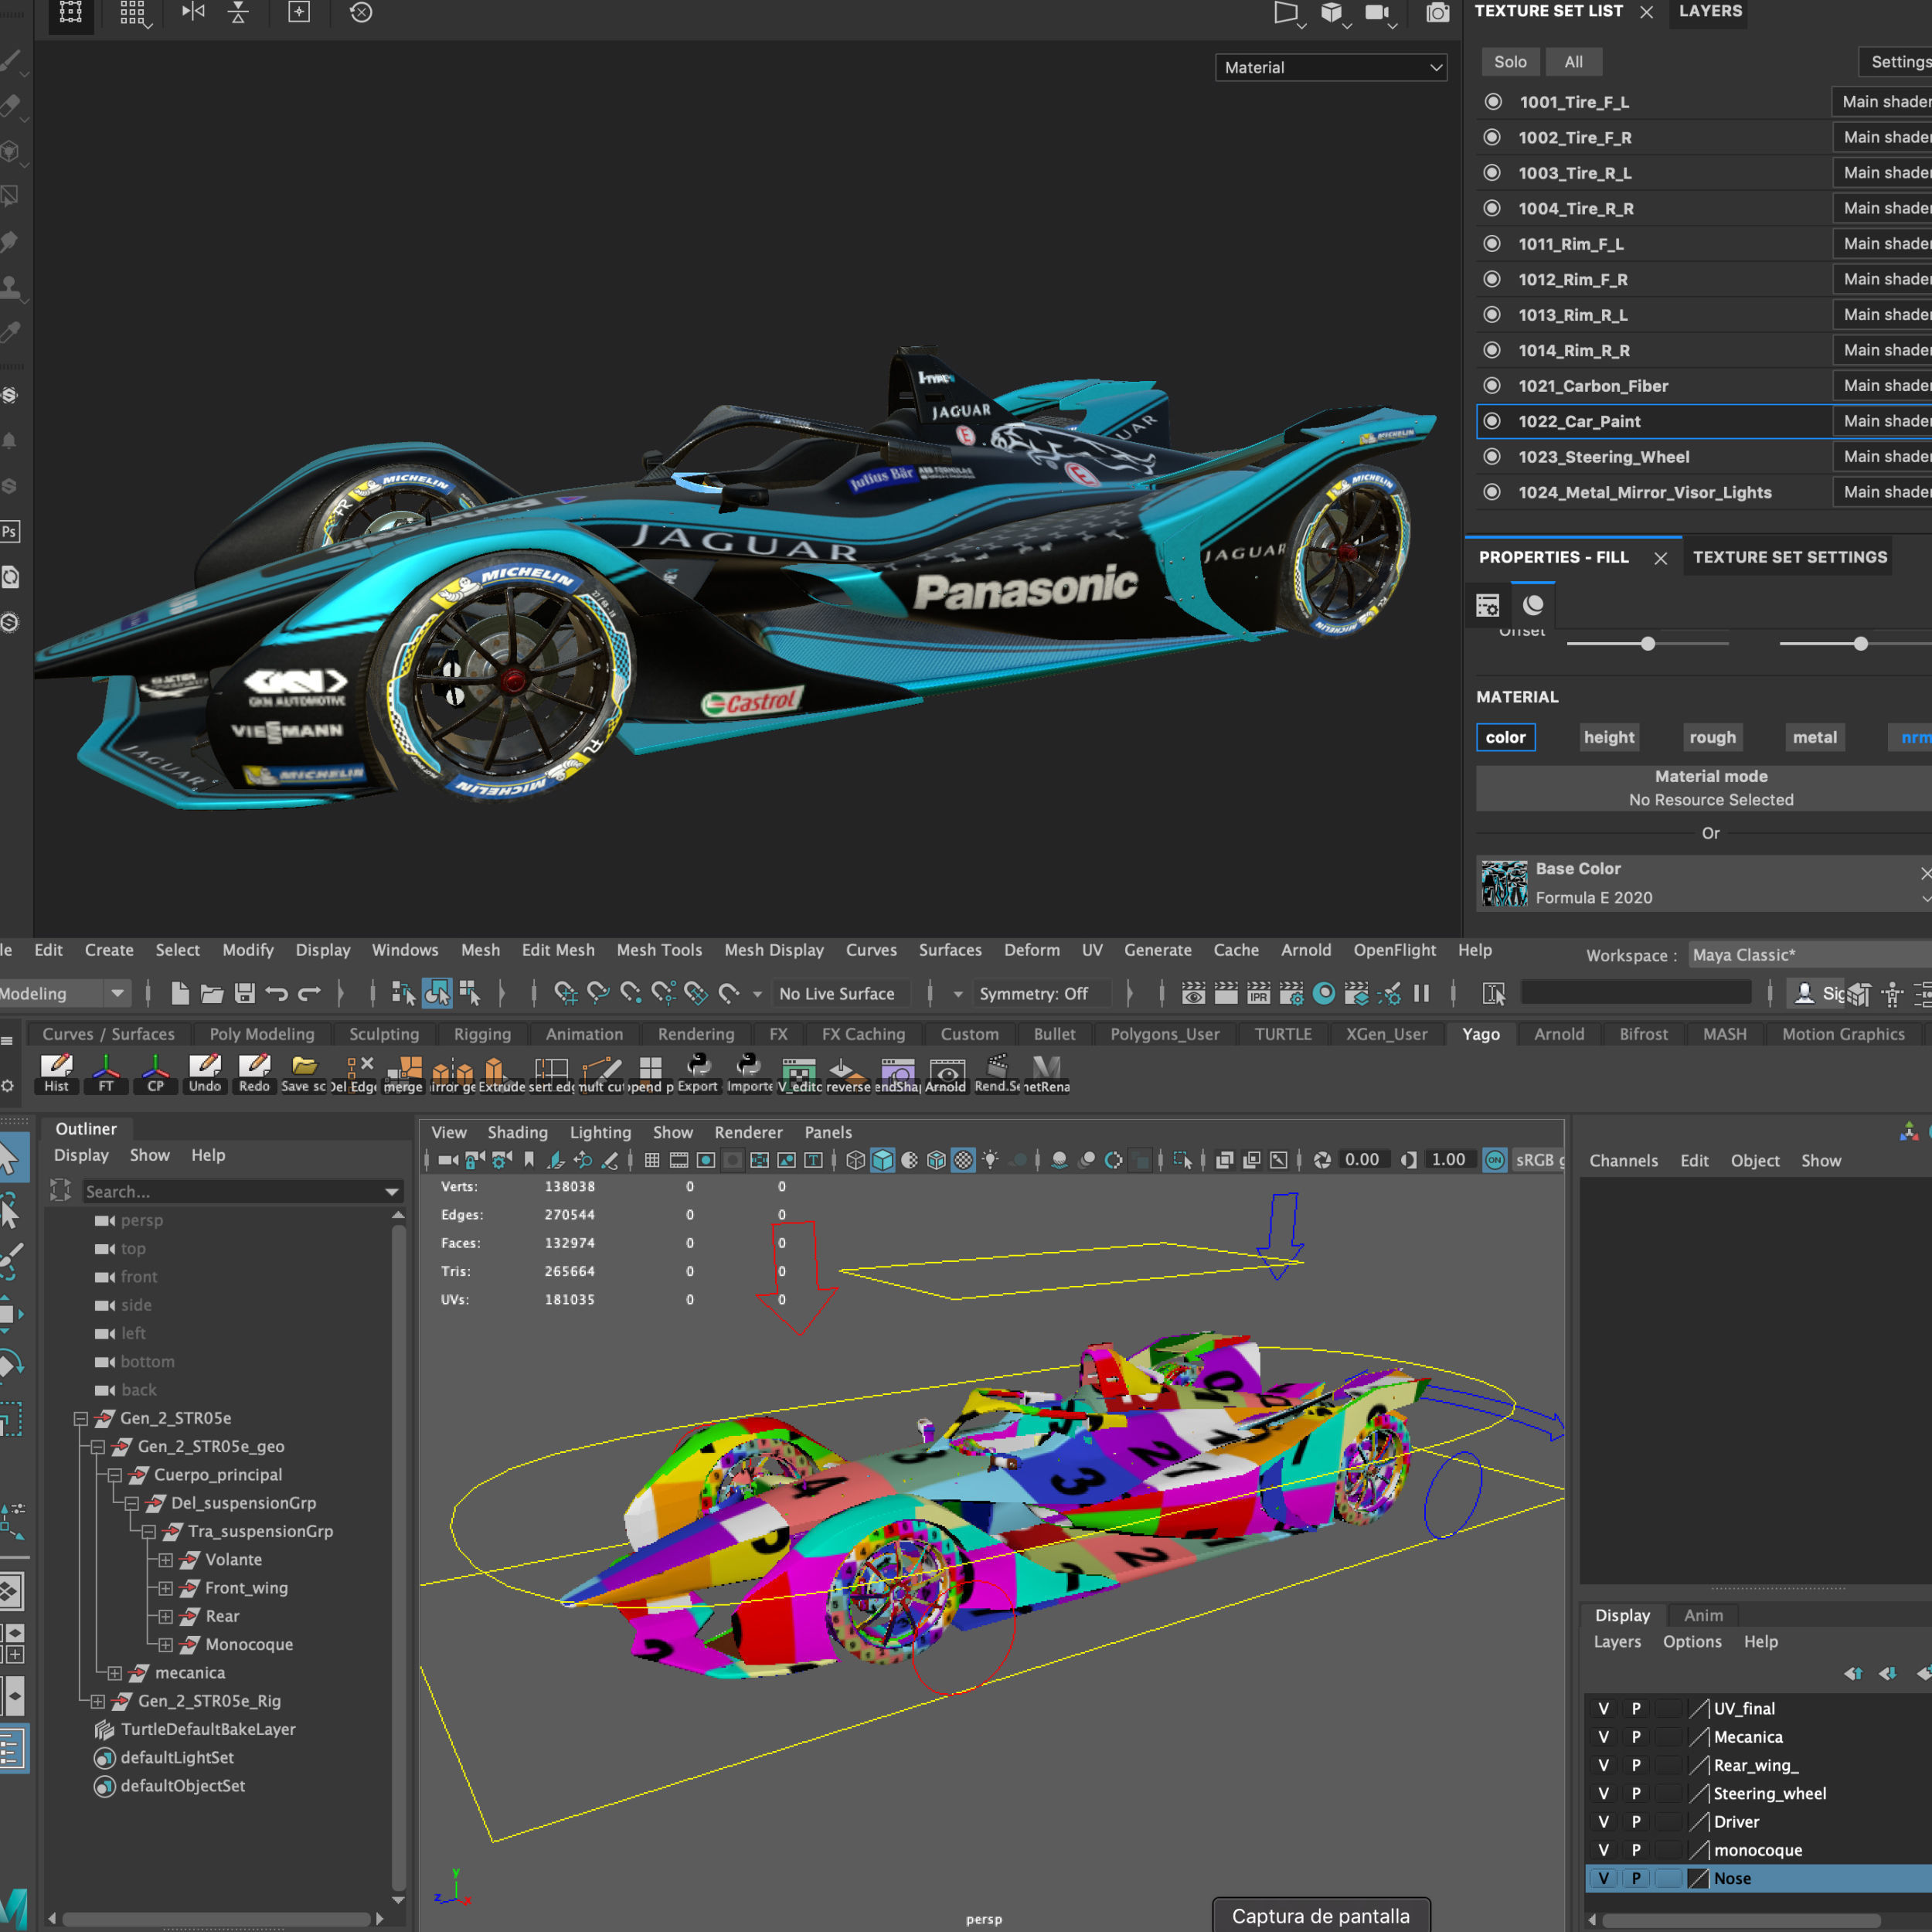Click the Outliner Search input field
The height and width of the screenshot is (1932, 1932).
click(232, 1191)
